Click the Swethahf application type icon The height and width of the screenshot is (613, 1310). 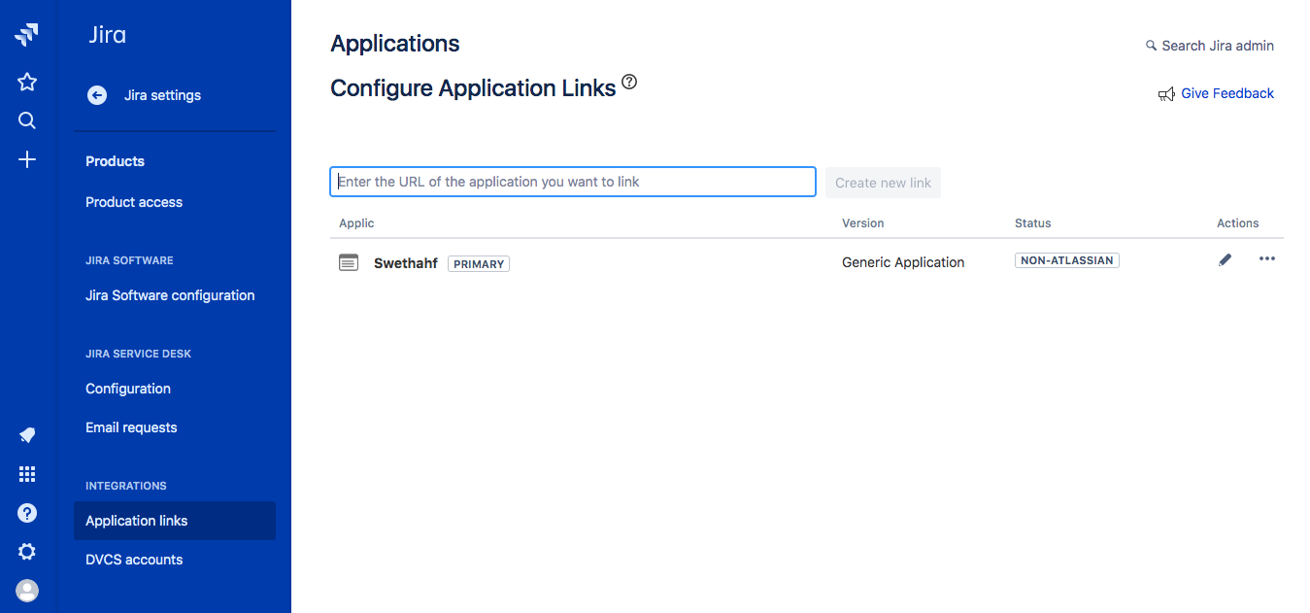tap(349, 262)
